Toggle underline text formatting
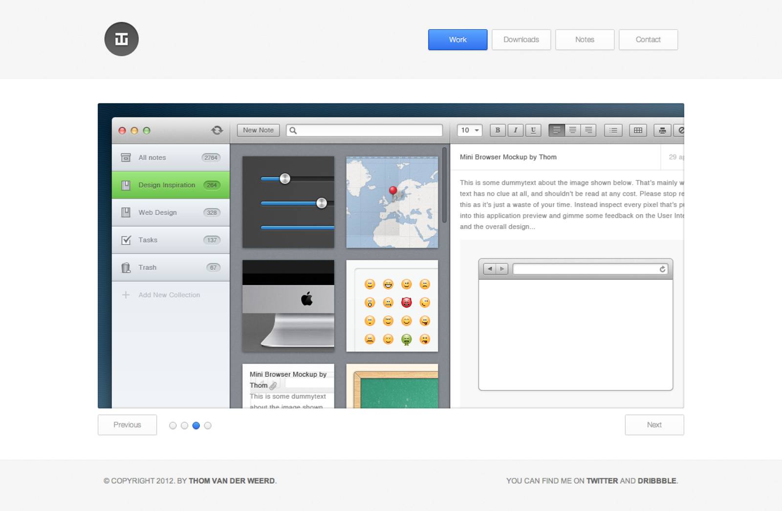Image resolution: width=782 pixels, height=511 pixels. (x=533, y=130)
